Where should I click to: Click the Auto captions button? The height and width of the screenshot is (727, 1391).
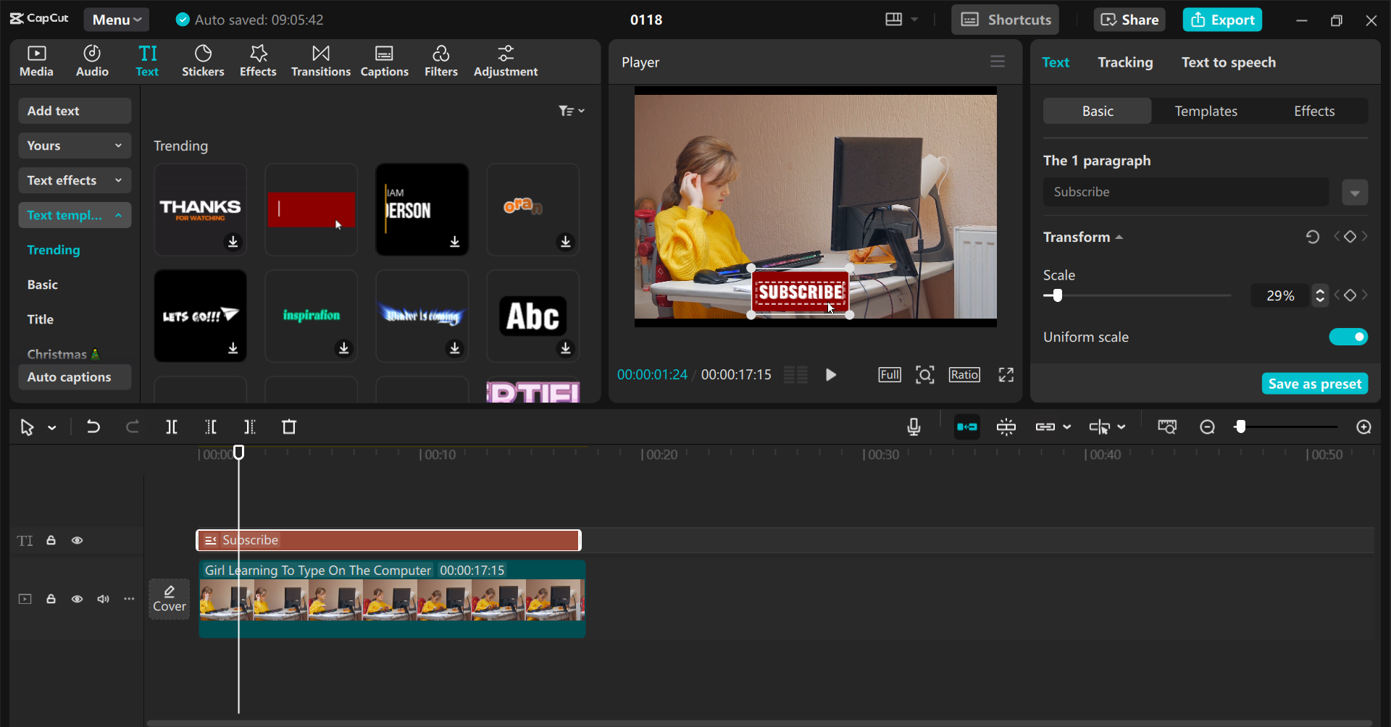click(75, 377)
